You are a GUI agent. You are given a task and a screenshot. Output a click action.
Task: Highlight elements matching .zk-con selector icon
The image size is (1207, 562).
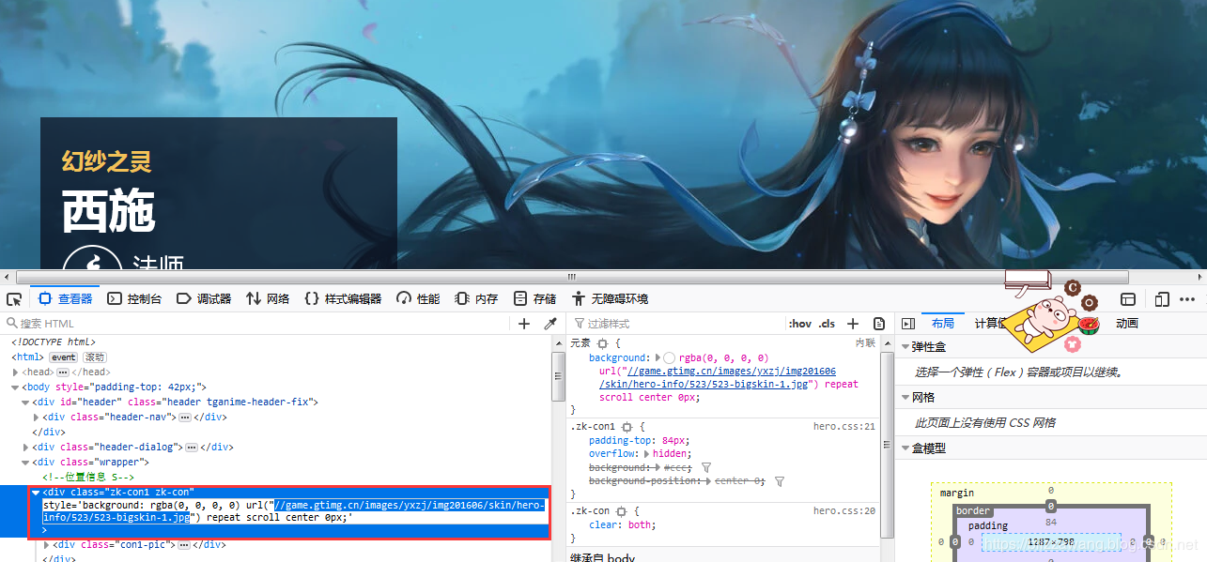point(620,511)
